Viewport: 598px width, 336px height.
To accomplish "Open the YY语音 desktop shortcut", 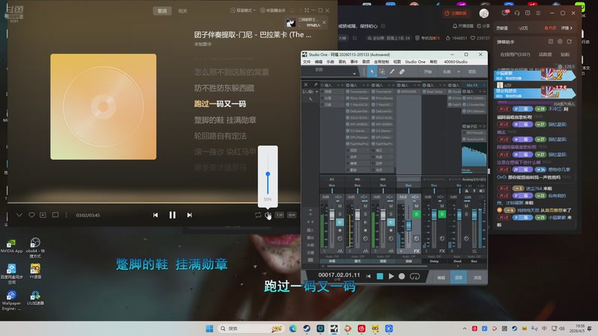I will coord(35,271).
